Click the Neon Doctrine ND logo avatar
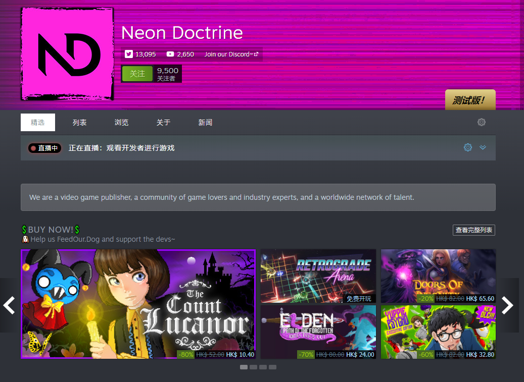The width and height of the screenshot is (524, 382). [67, 54]
